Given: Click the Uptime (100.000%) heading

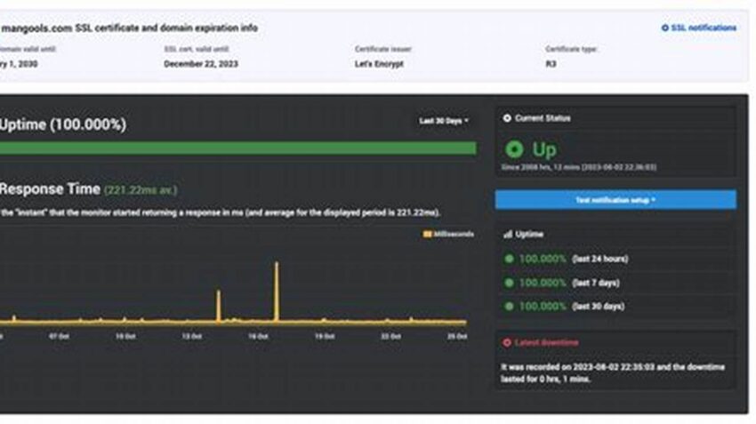Looking at the screenshot, I should coord(63,124).
